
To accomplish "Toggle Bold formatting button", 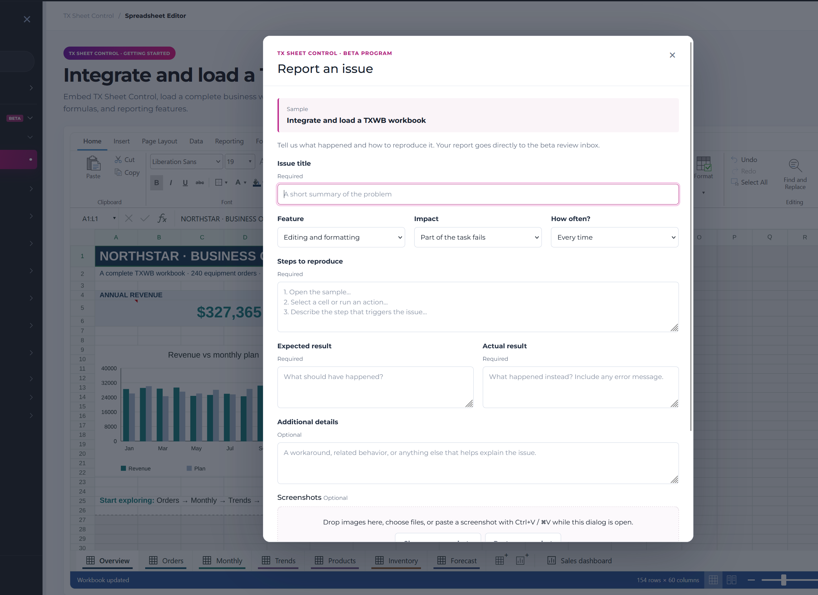I will tap(157, 183).
